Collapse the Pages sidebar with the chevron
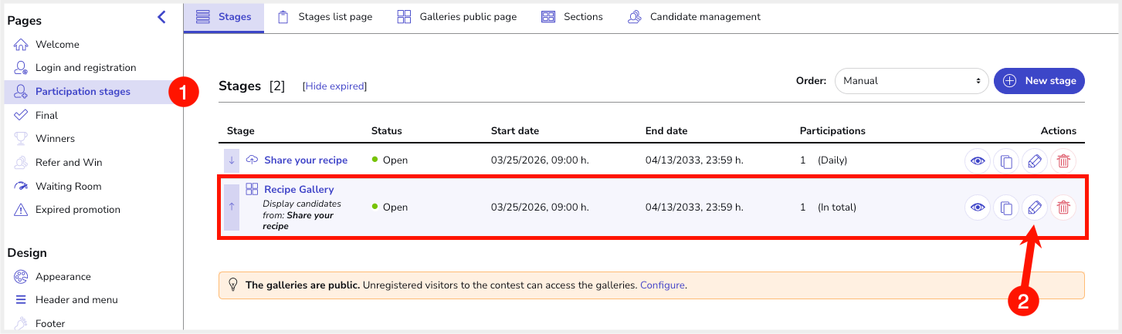This screenshot has width=1122, height=334. point(161,17)
